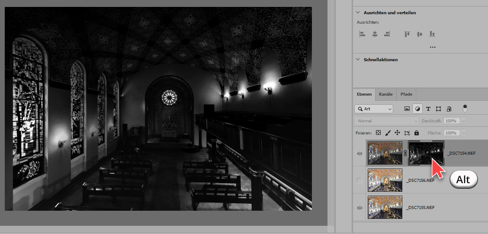Screen dimensions: 488x234
Task: Align layers to horizontal centers
Action: (x=375, y=34)
